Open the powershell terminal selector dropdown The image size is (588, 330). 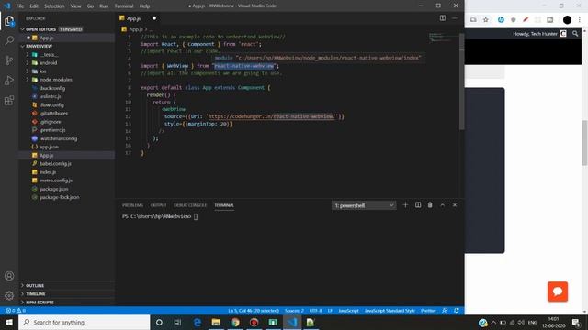click(364, 205)
